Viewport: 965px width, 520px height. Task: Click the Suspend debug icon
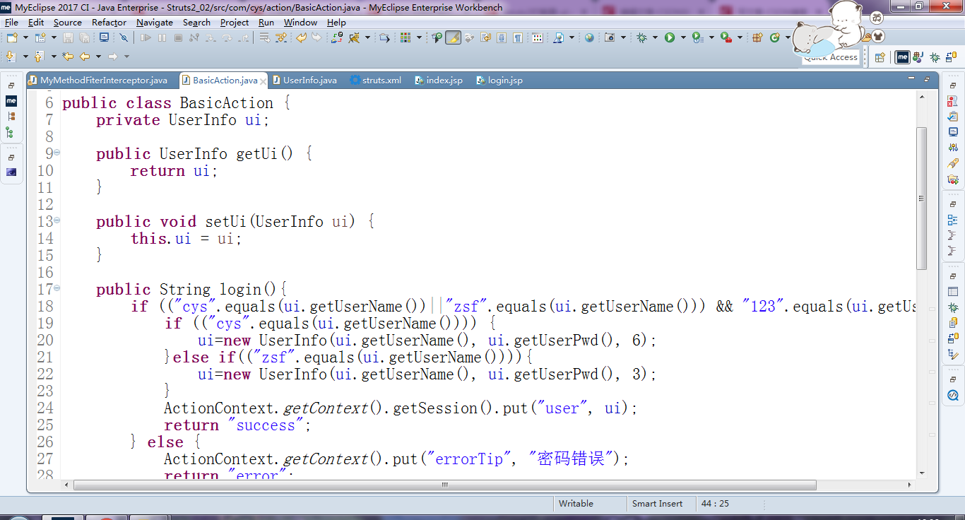click(x=162, y=37)
